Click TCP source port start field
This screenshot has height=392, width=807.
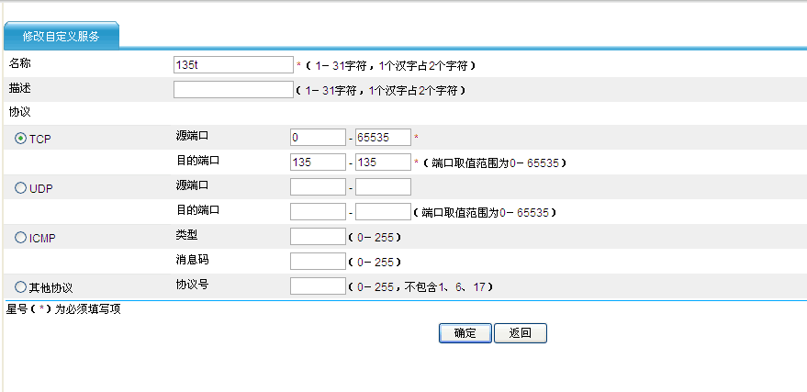click(x=317, y=138)
